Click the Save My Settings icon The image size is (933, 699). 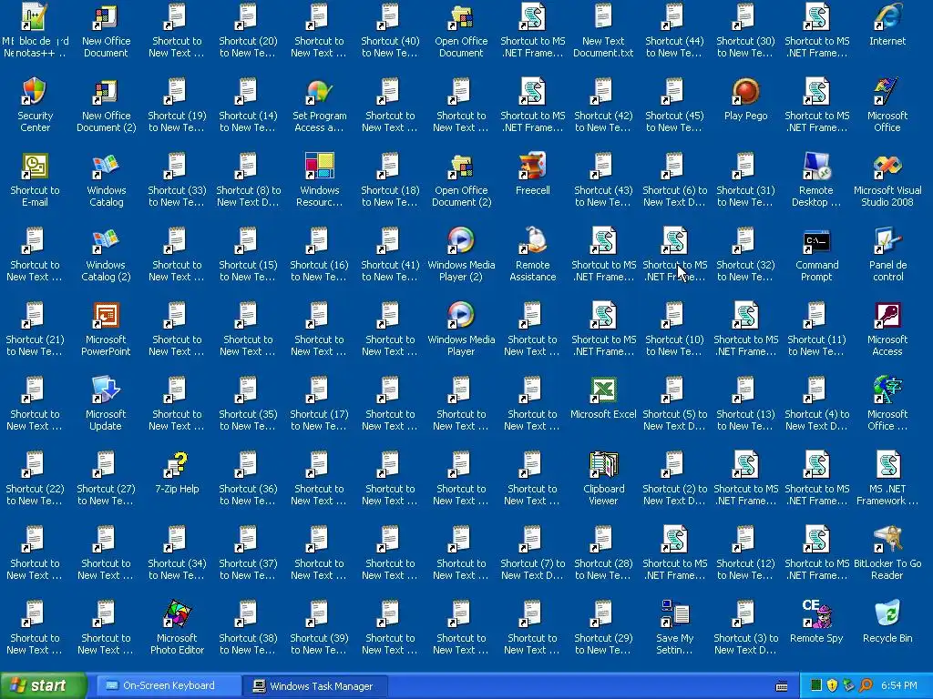pos(674,626)
